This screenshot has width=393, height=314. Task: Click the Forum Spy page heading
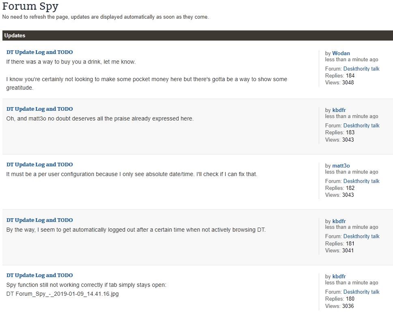pos(30,6)
